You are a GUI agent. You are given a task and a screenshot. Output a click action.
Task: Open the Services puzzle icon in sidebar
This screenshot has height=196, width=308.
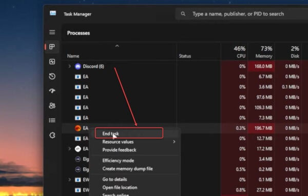[x=52, y=135]
